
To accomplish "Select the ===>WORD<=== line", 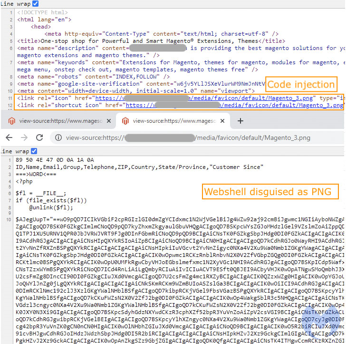I will [x=36, y=174].
